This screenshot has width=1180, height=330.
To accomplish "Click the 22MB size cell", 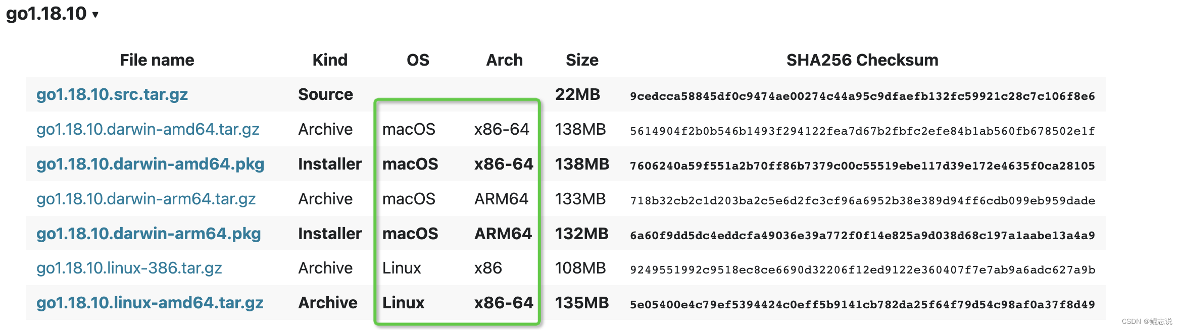I will click(x=577, y=94).
